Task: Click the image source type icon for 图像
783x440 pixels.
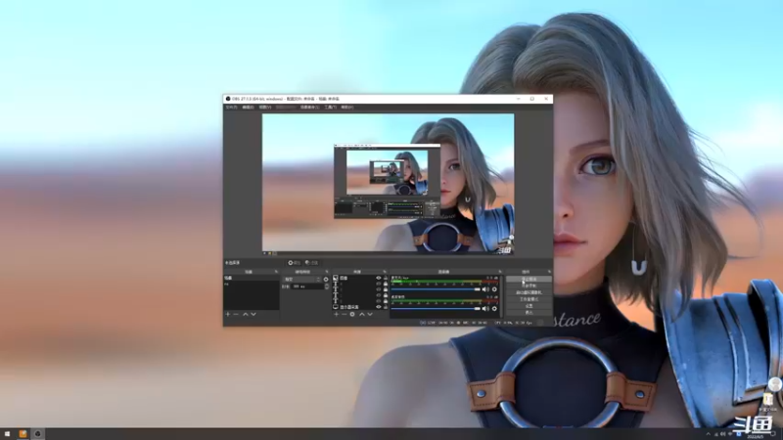Action: tap(336, 278)
